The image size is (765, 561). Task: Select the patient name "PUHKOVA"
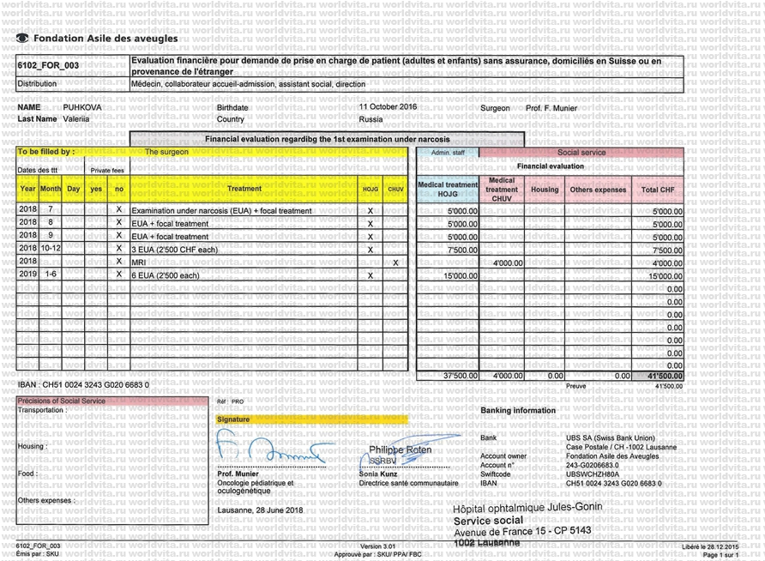pos(82,107)
